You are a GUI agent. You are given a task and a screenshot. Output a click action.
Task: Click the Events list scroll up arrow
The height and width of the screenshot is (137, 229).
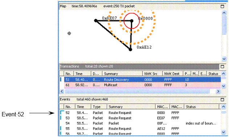click(x=224, y=107)
